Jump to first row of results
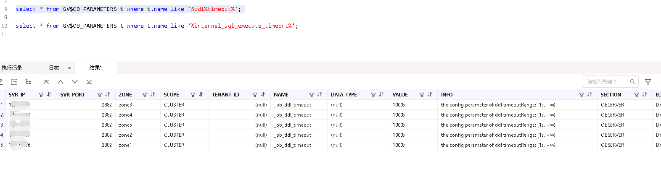Viewport: 661px width, 169px height. pos(46,82)
